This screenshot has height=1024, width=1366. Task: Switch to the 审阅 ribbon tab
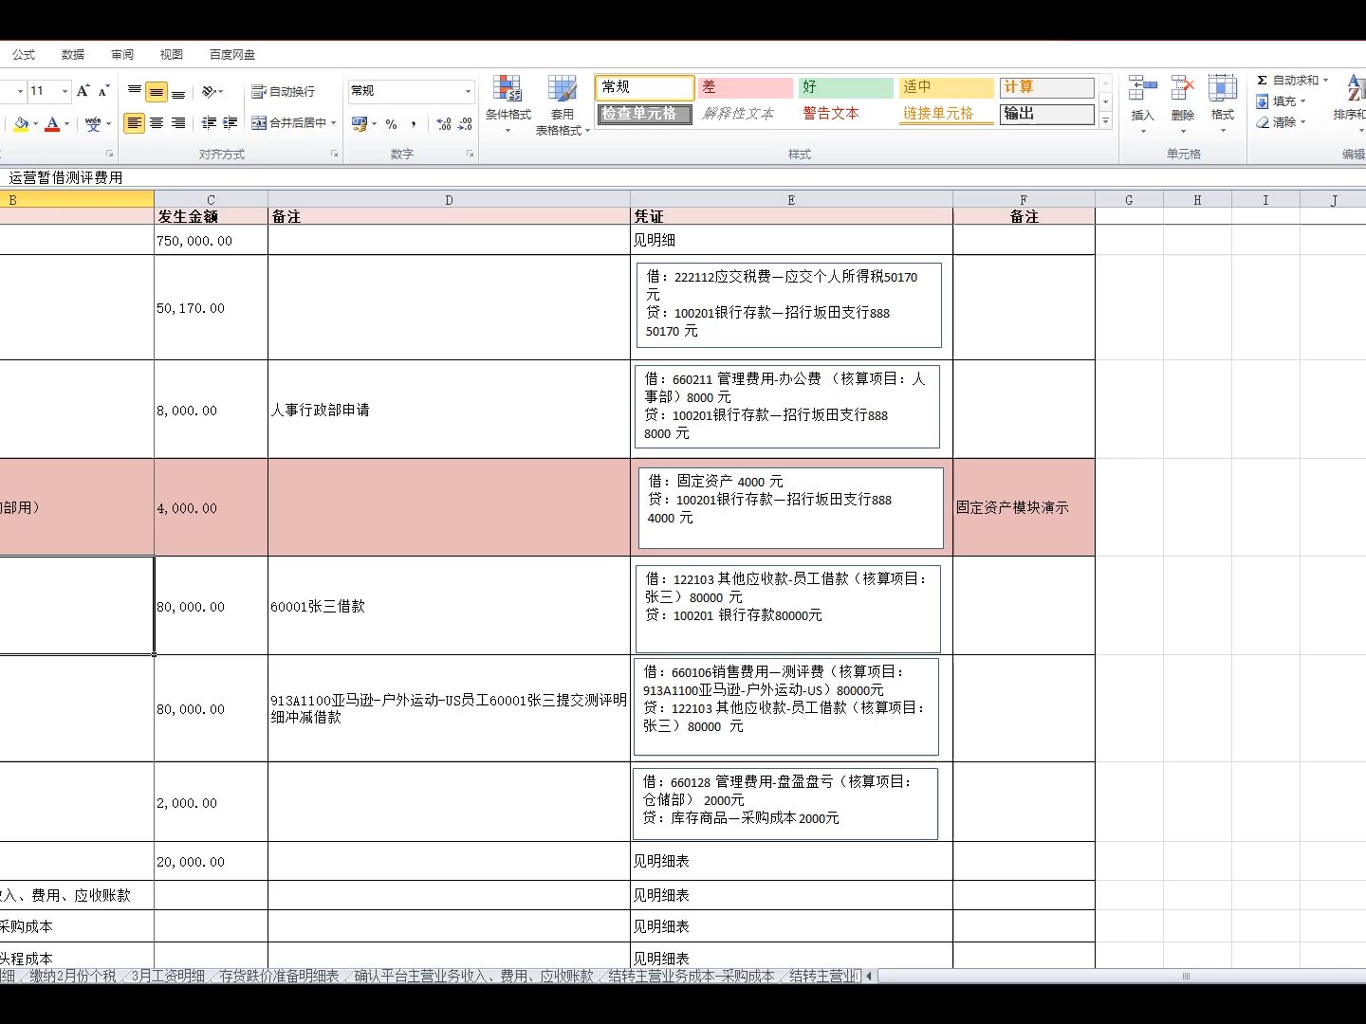pyautogui.click(x=122, y=55)
